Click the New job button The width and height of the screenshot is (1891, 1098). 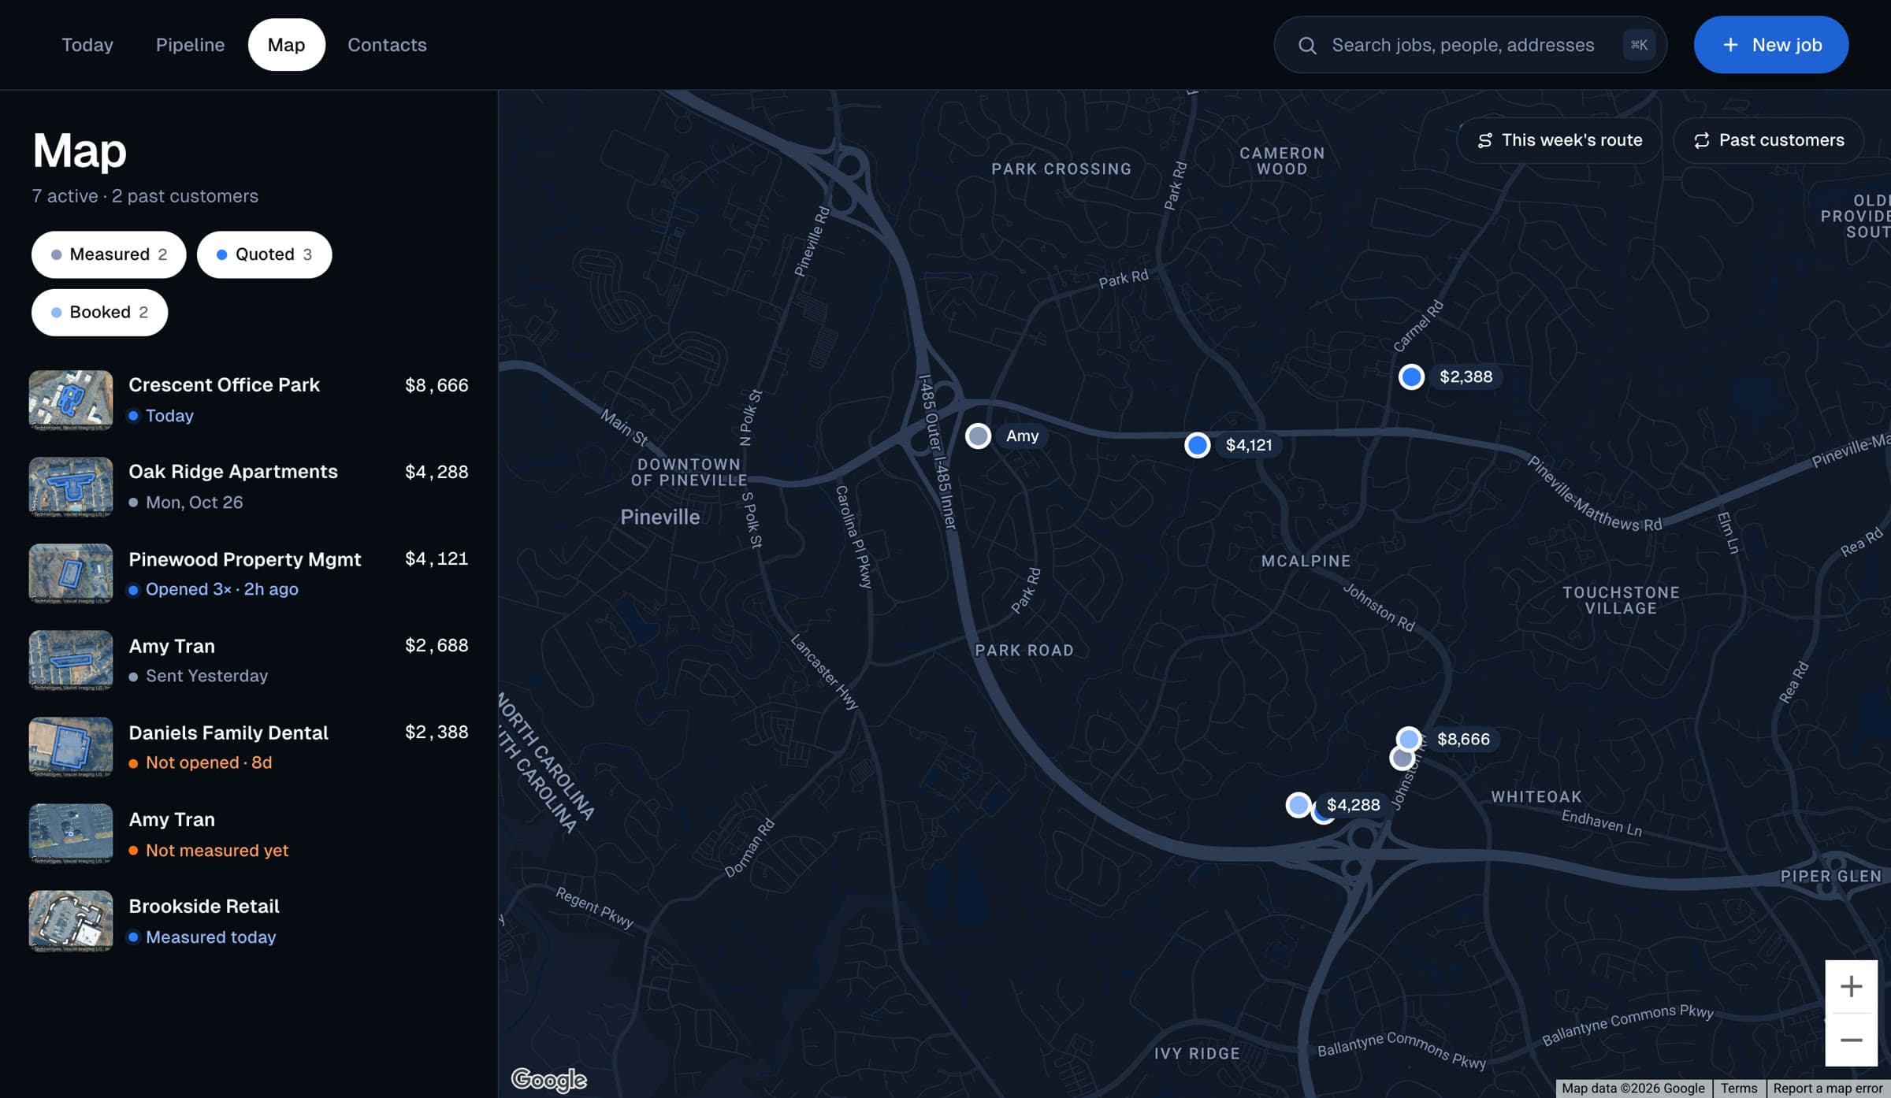[x=1770, y=45]
